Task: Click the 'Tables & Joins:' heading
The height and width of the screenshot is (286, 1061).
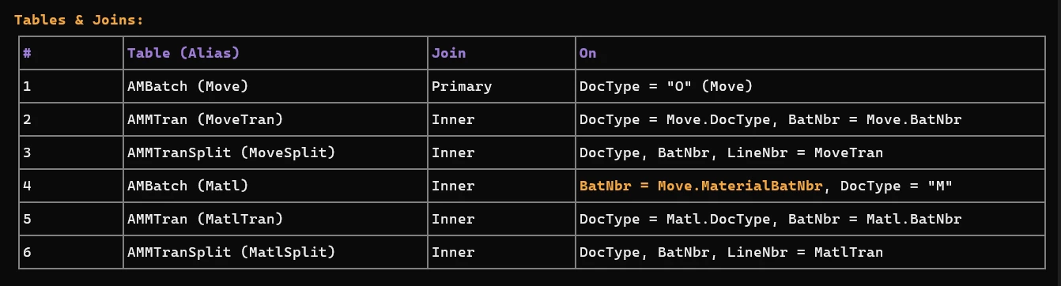Action: pos(79,20)
